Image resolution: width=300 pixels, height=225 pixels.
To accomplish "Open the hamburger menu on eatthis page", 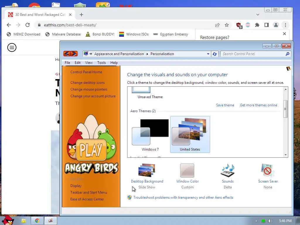I will pyautogui.click(x=12, y=47).
